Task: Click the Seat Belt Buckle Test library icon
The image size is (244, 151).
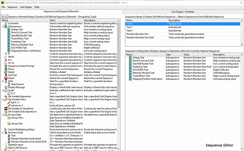Action: point(9,36)
